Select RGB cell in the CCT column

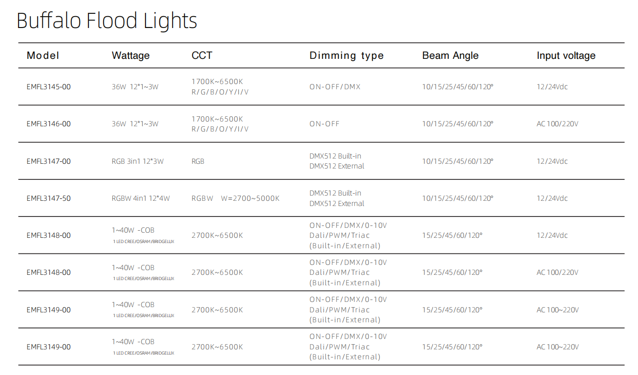coord(198,161)
